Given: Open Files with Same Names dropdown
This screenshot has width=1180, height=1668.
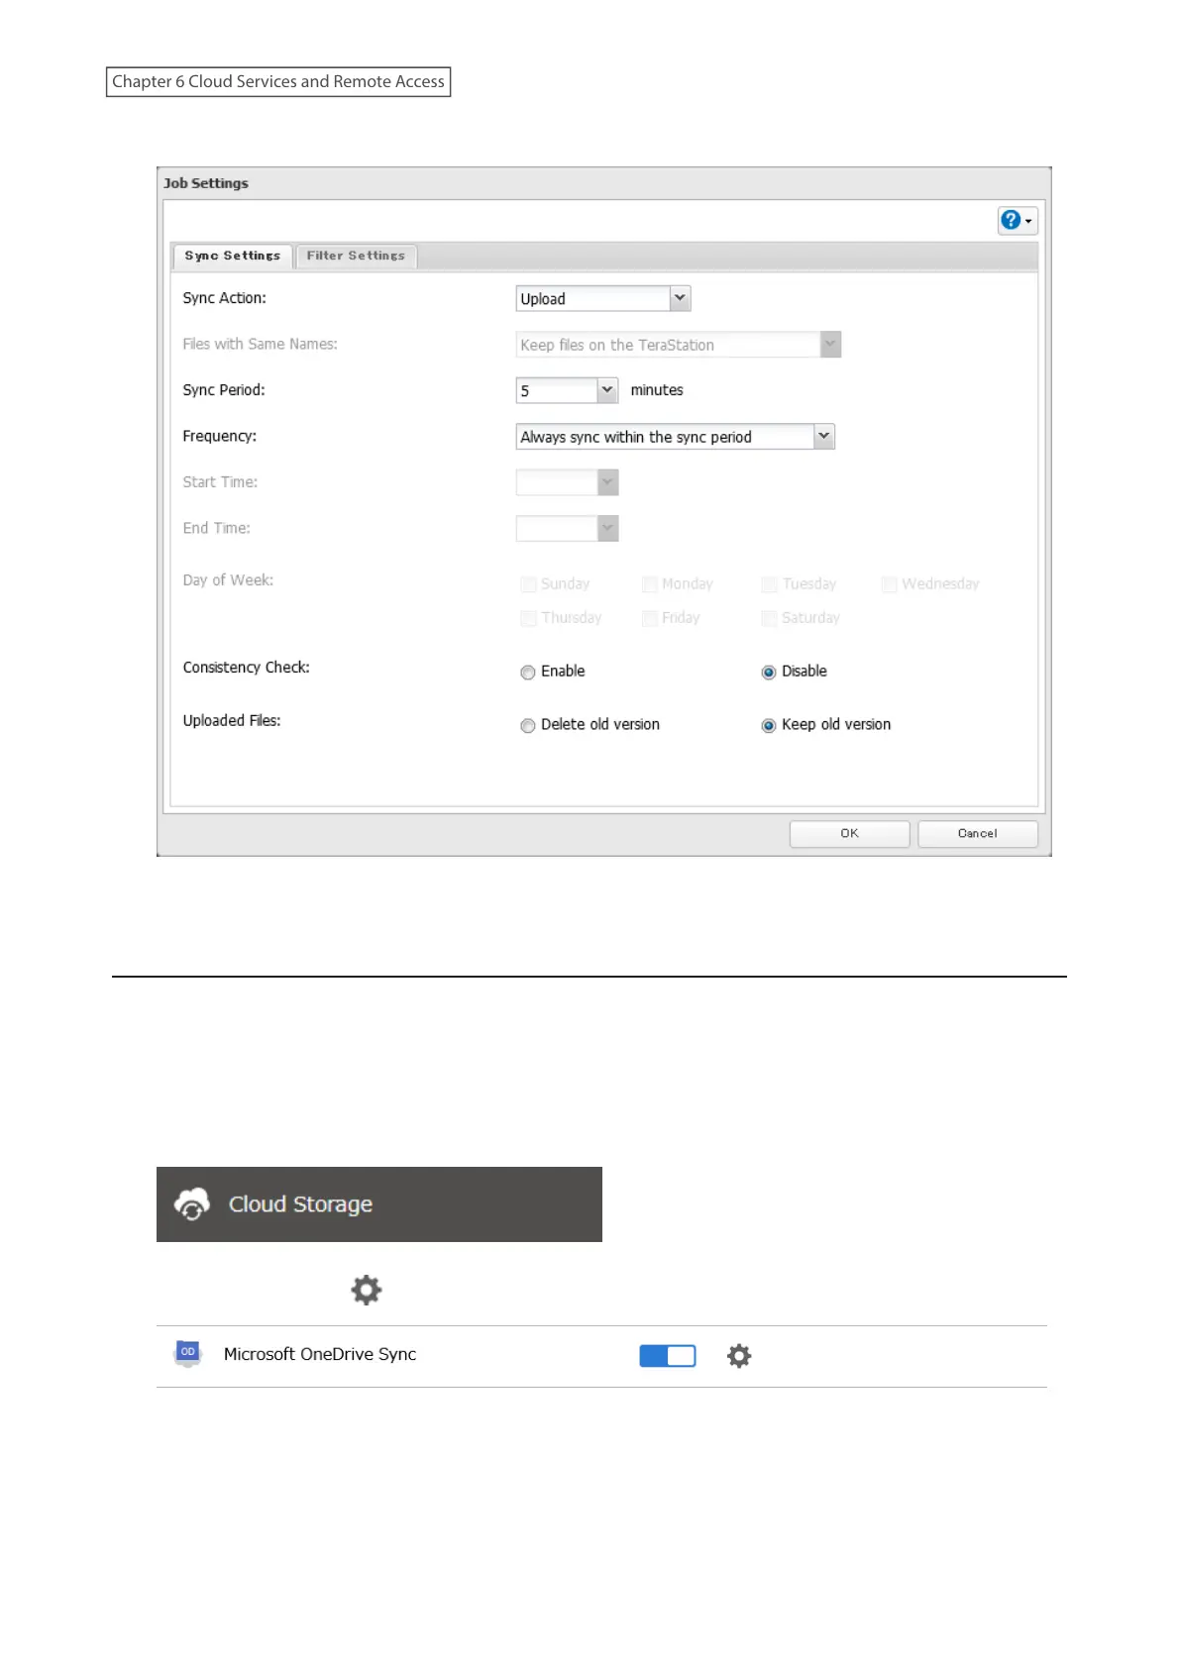Looking at the screenshot, I should tap(679, 345).
